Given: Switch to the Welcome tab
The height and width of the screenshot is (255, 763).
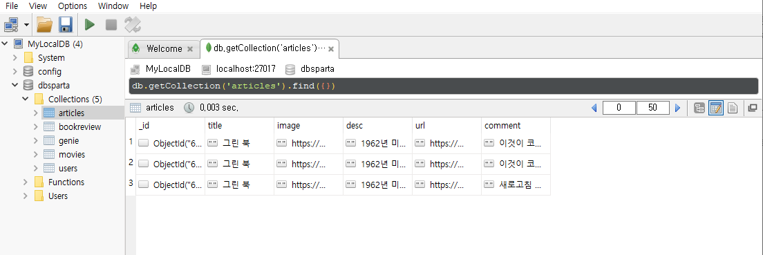Looking at the screenshot, I should (x=164, y=48).
